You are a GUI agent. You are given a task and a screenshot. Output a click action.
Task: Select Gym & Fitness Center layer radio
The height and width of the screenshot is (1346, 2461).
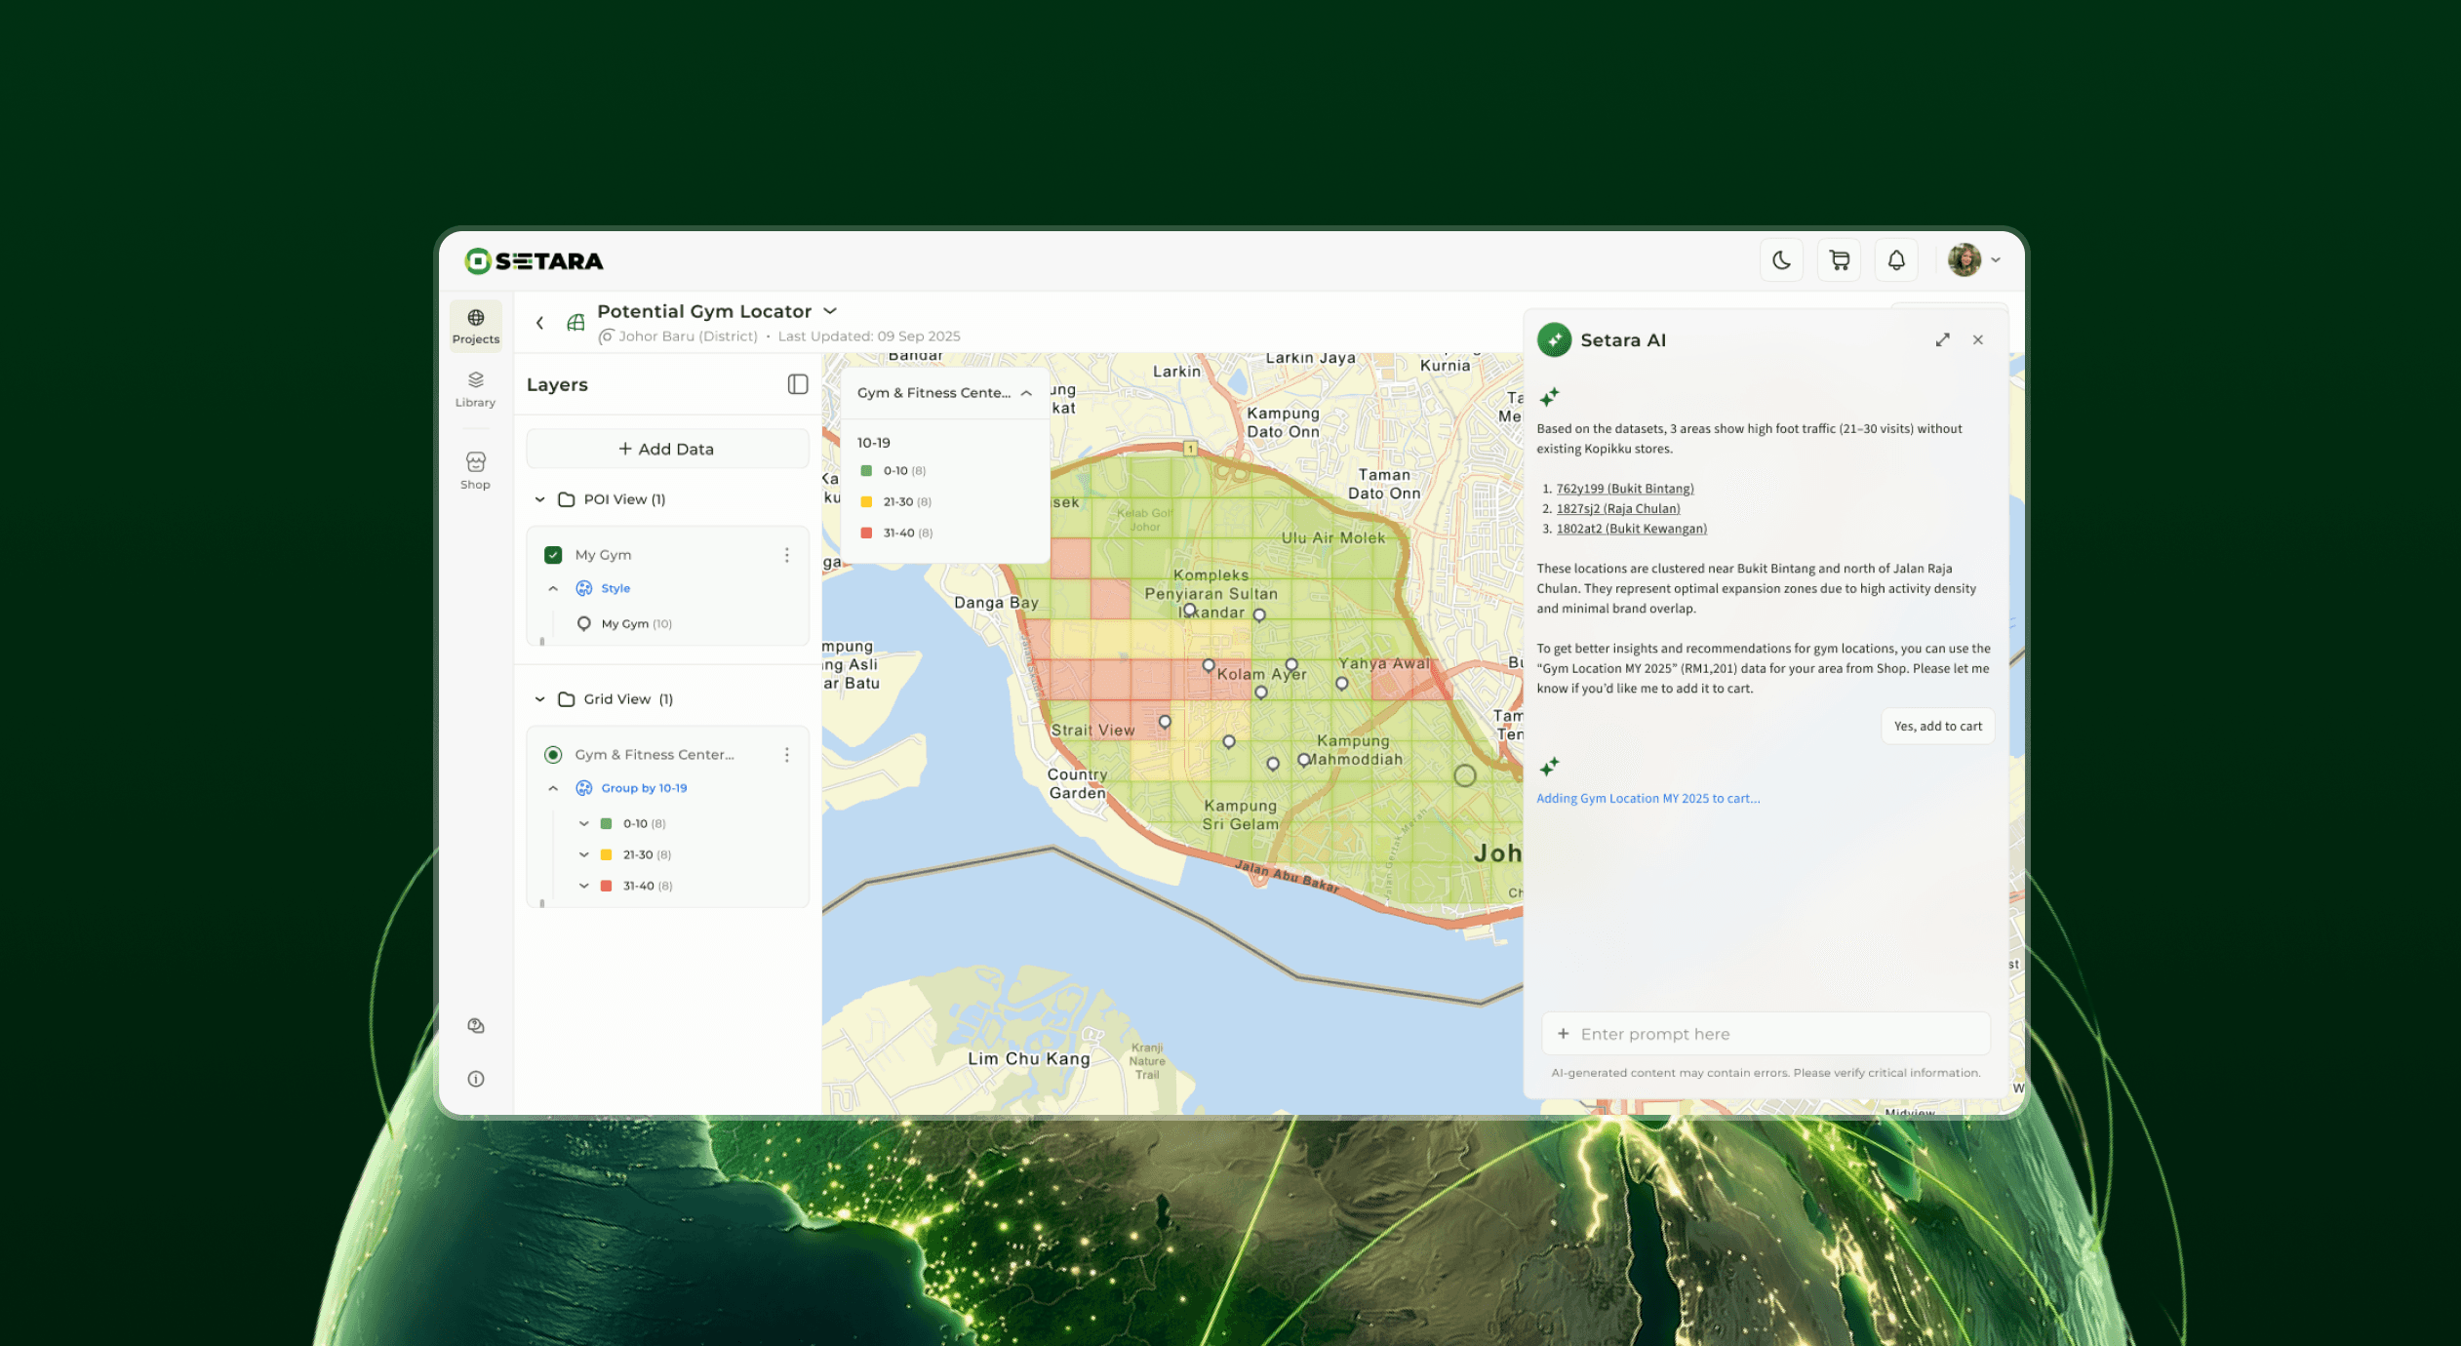point(553,755)
